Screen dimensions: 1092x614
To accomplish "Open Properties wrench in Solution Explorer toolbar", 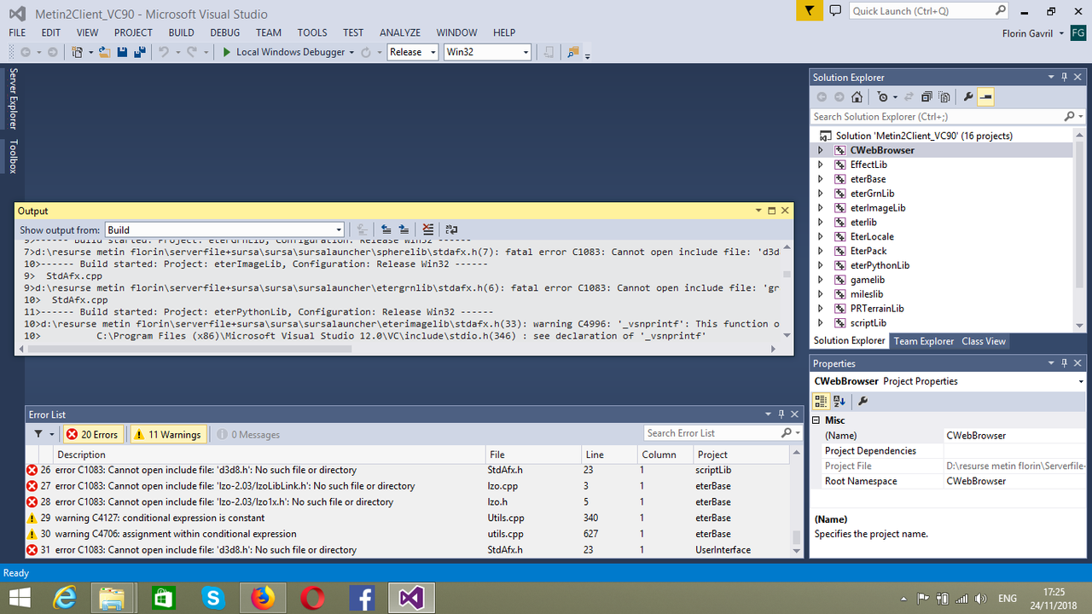I will pos(968,97).
